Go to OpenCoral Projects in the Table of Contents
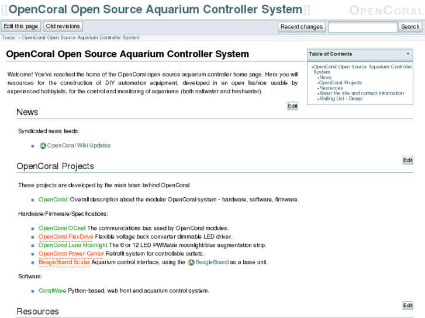 [x=340, y=83]
